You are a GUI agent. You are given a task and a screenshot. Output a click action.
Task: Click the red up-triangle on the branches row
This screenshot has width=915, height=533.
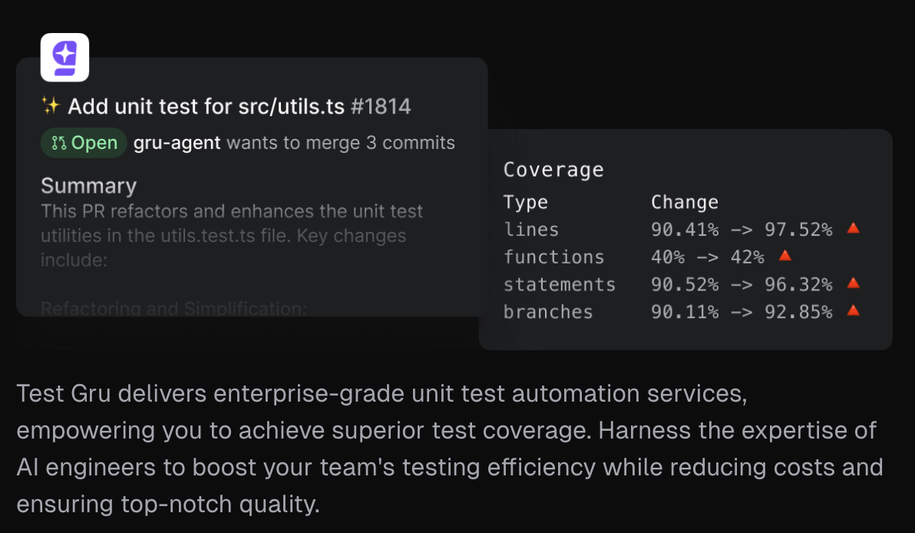pyautogui.click(x=852, y=311)
